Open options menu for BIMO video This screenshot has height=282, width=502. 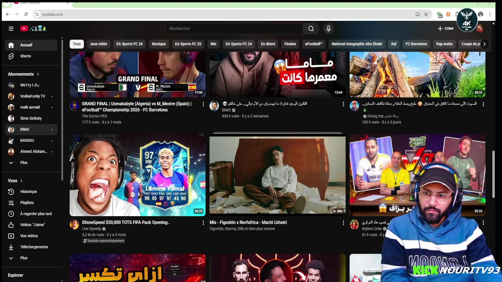click(x=343, y=104)
